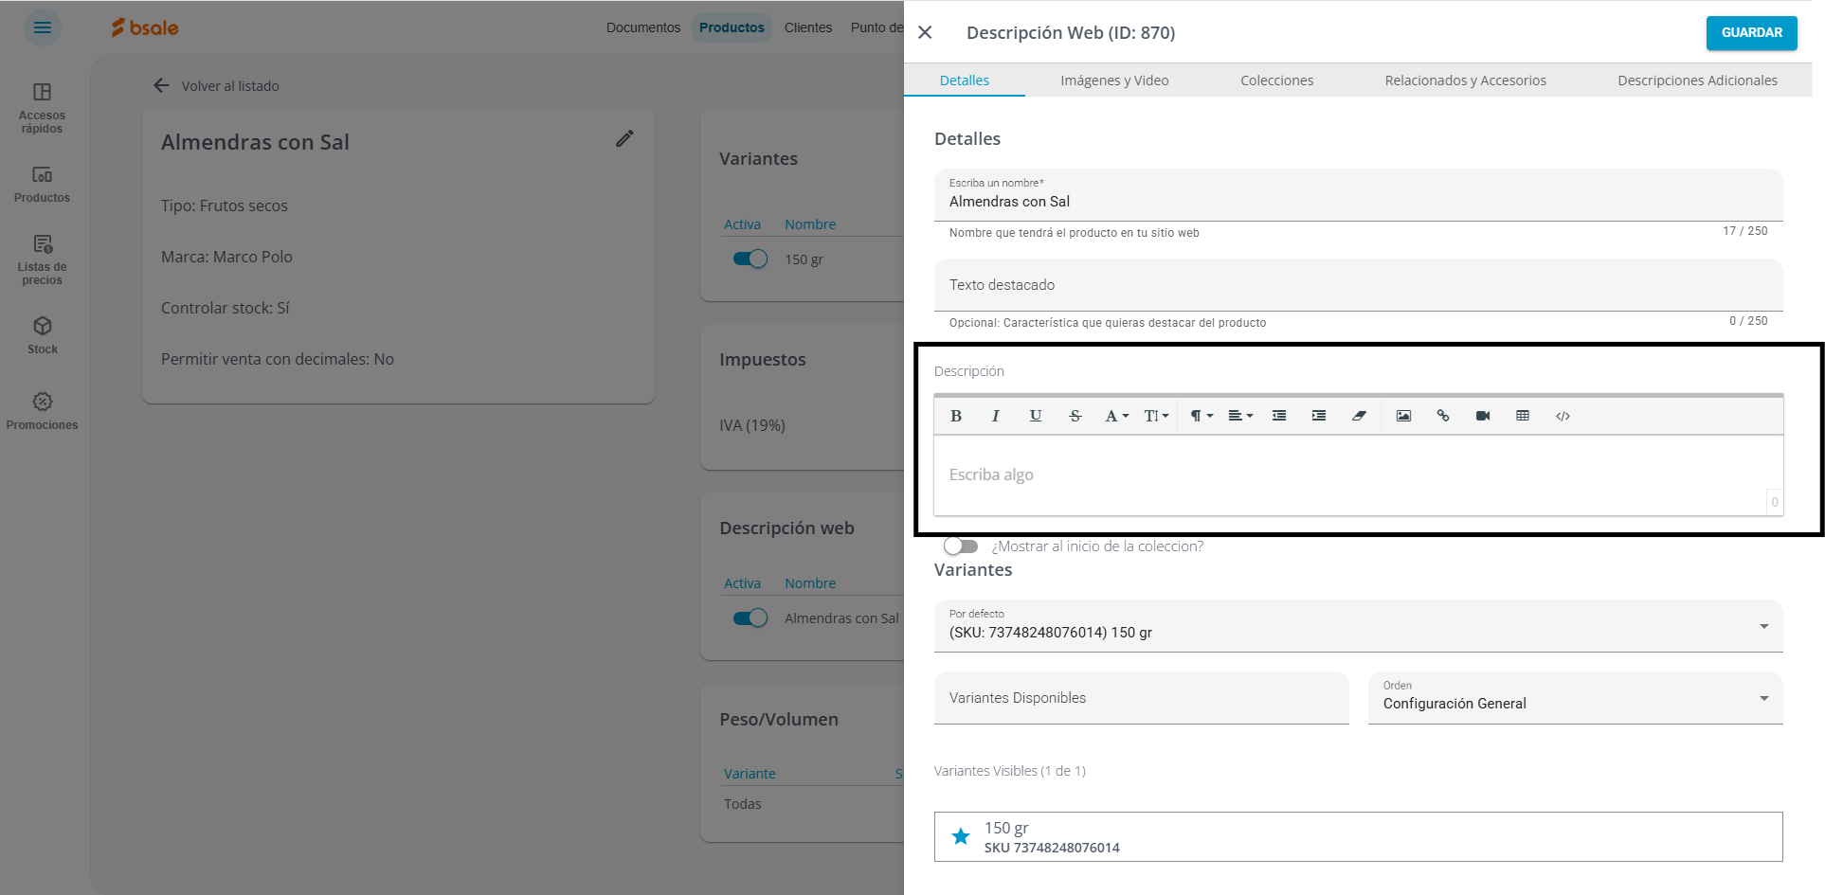Open Productos in top menu
The image size is (1825, 895).
point(732,27)
